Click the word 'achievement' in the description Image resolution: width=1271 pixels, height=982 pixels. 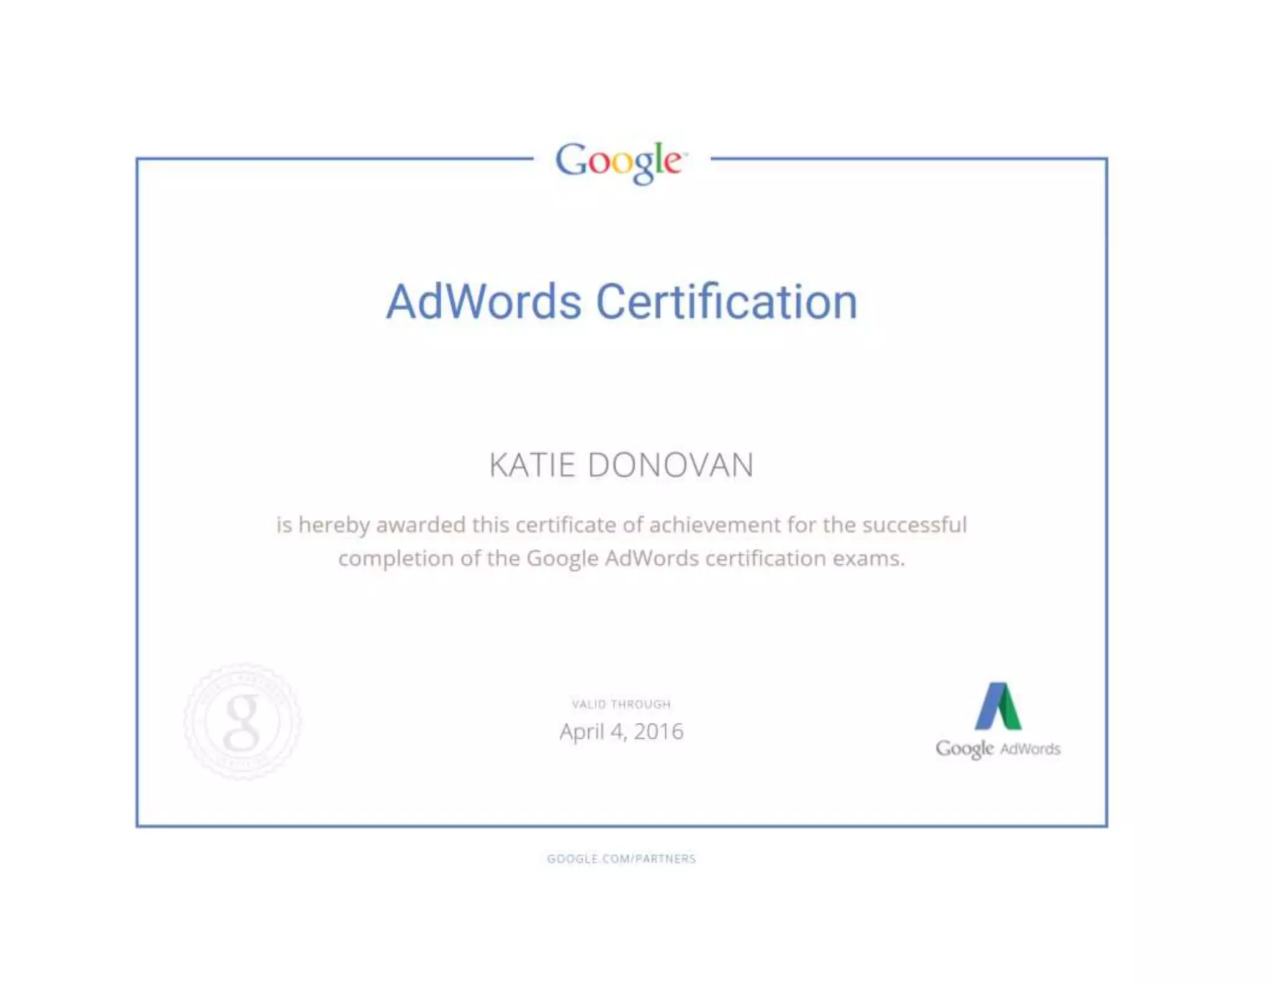click(715, 525)
